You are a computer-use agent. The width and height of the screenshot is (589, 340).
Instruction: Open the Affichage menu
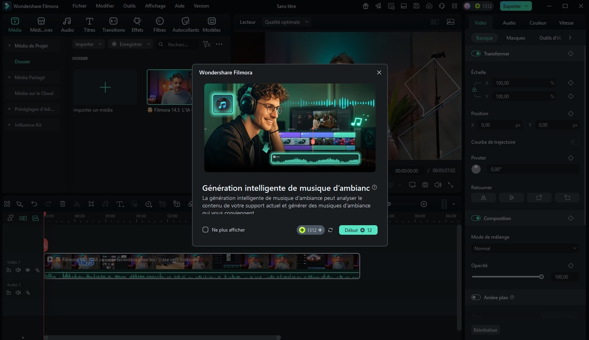tap(155, 6)
